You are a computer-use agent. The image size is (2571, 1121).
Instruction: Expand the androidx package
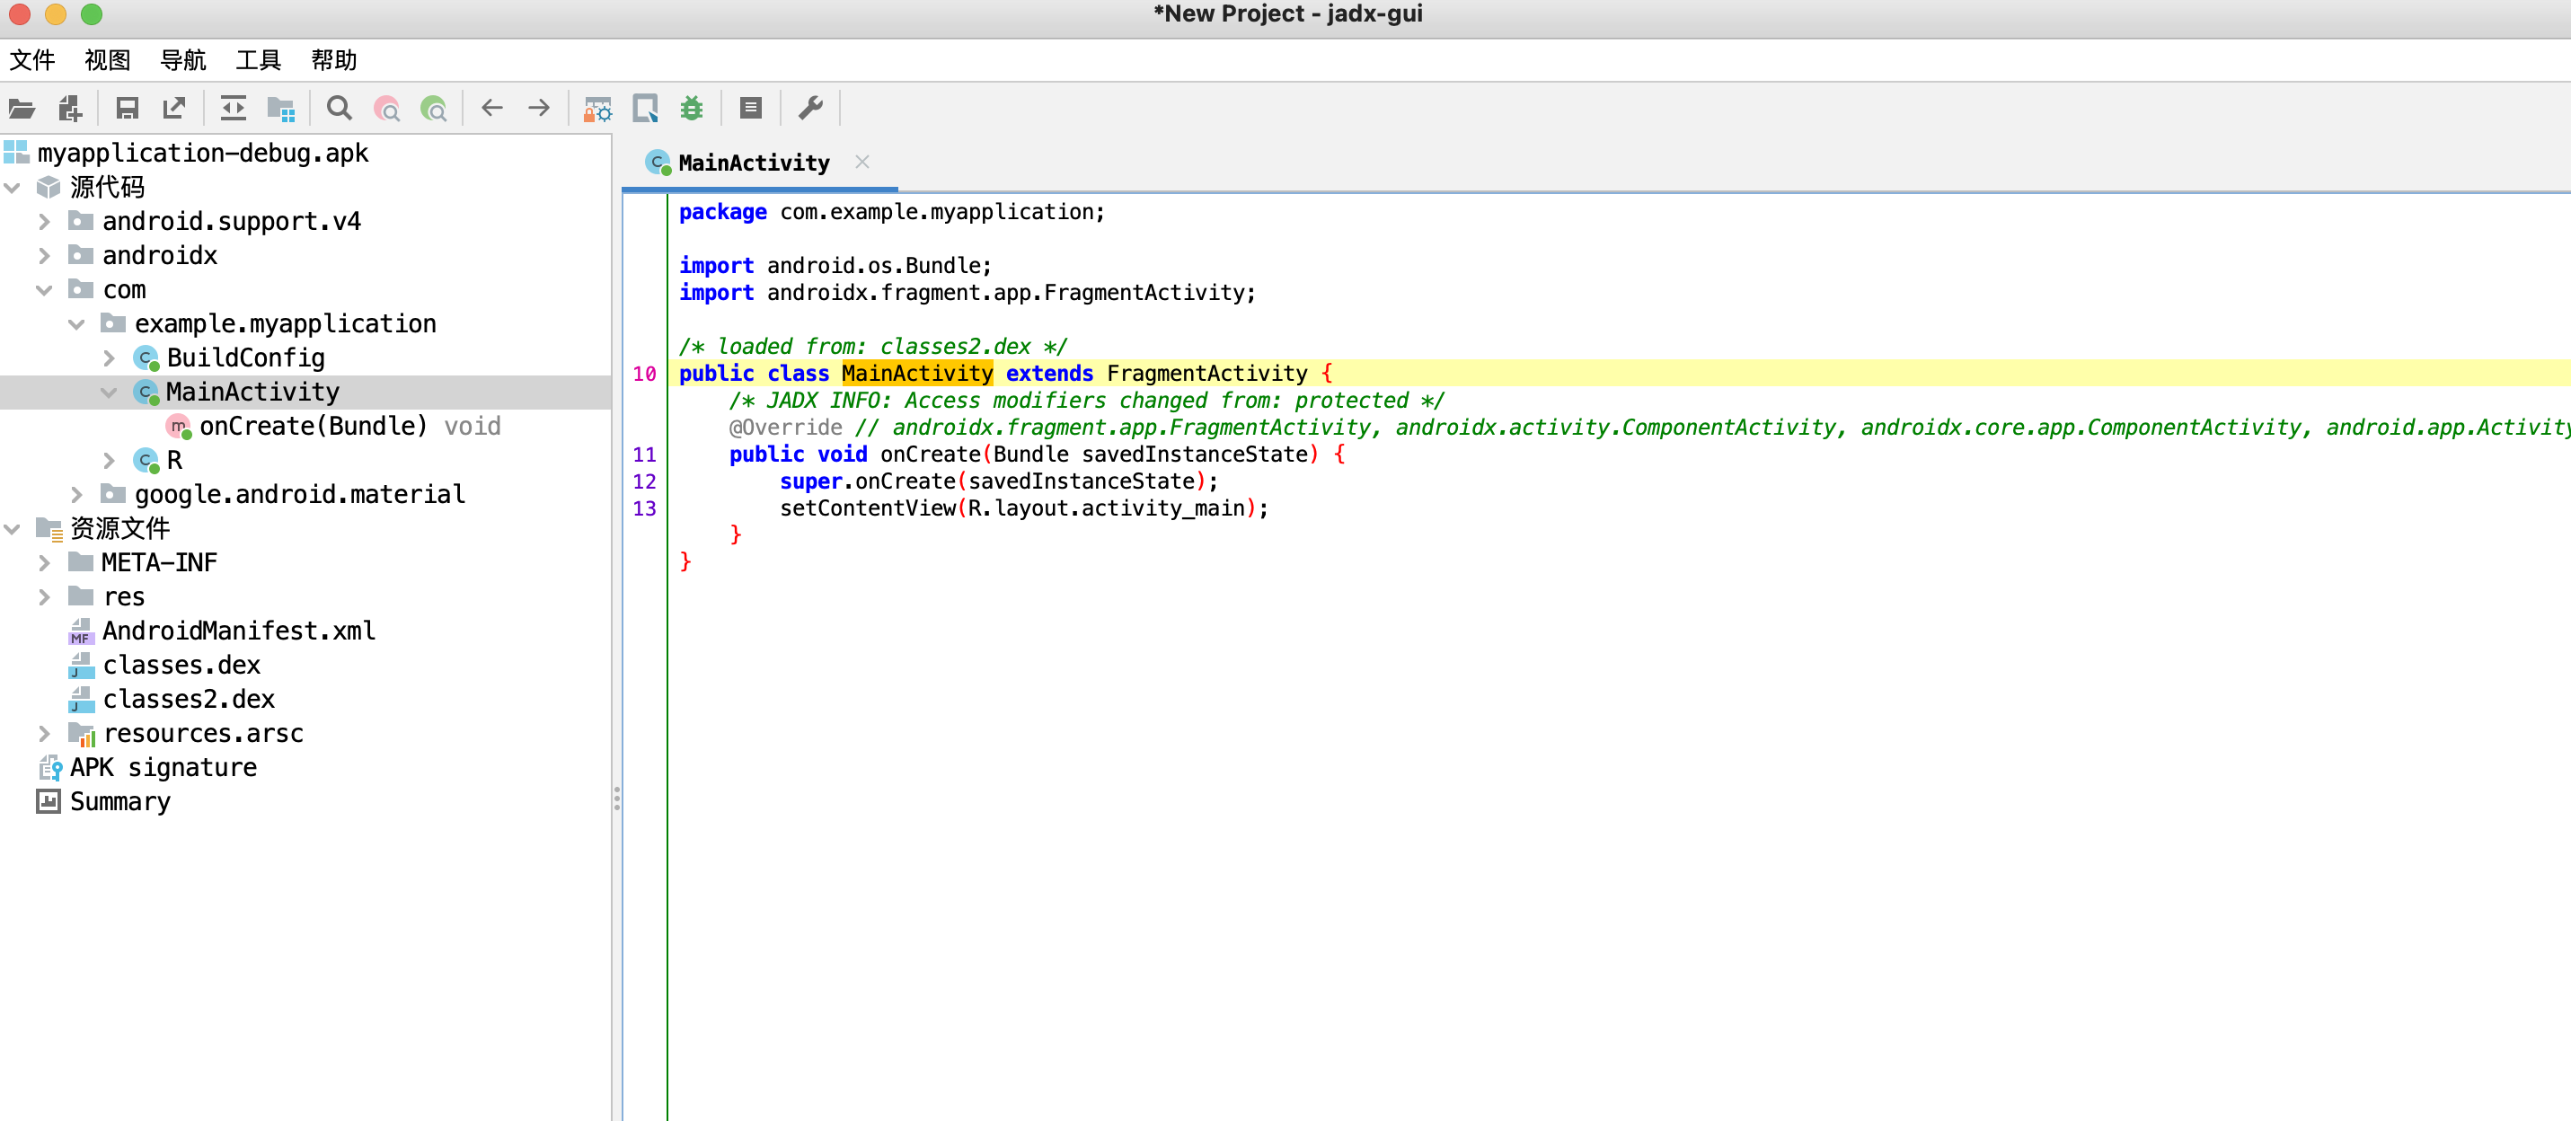click(x=45, y=255)
